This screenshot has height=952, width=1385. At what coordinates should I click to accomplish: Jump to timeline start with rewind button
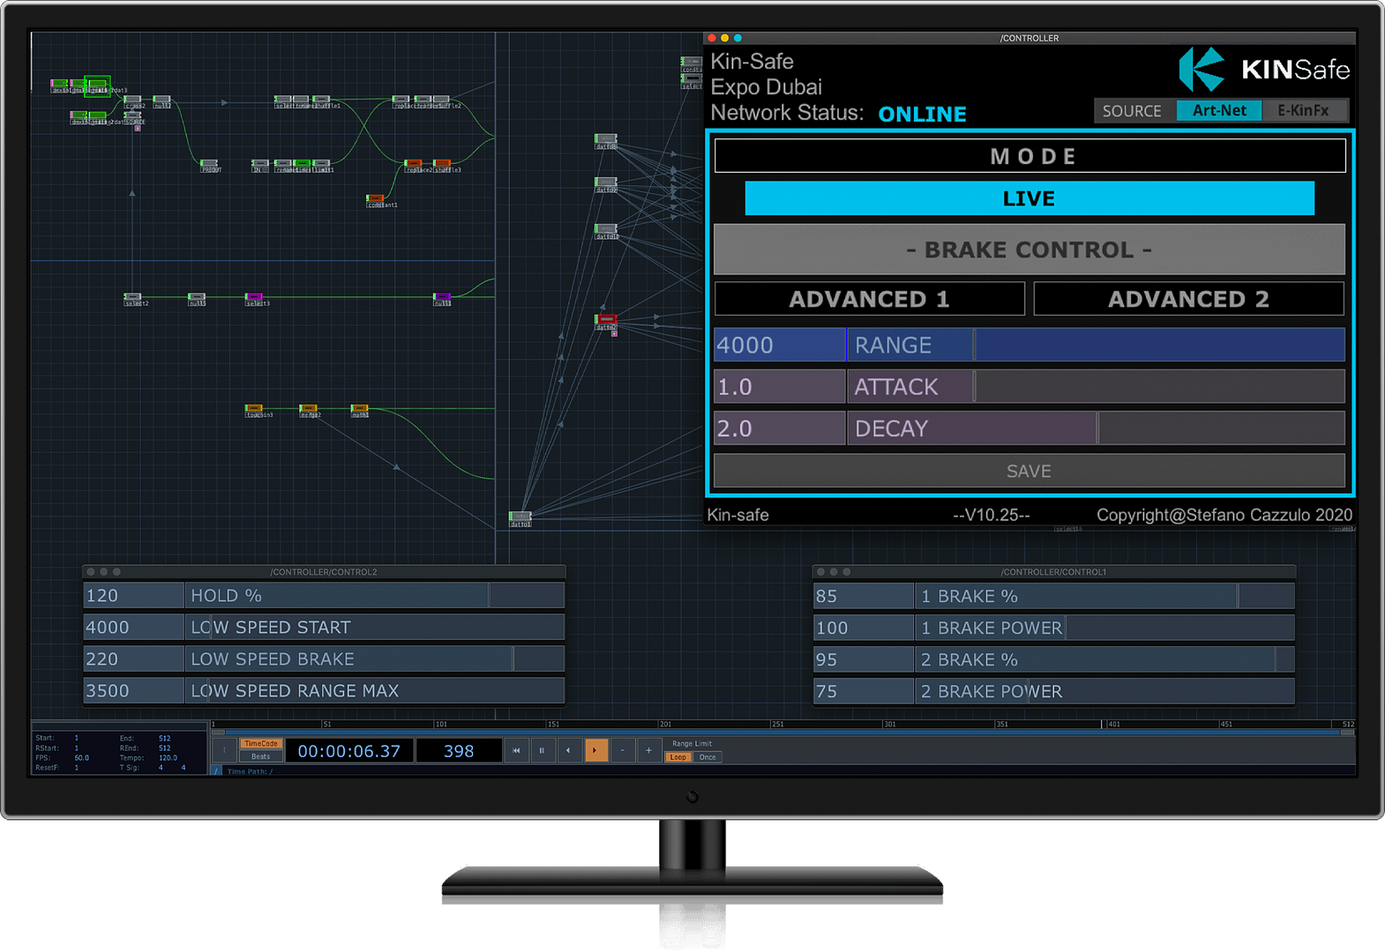click(x=516, y=751)
